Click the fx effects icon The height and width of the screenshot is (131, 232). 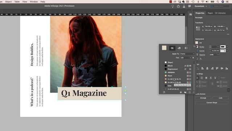click(200, 59)
